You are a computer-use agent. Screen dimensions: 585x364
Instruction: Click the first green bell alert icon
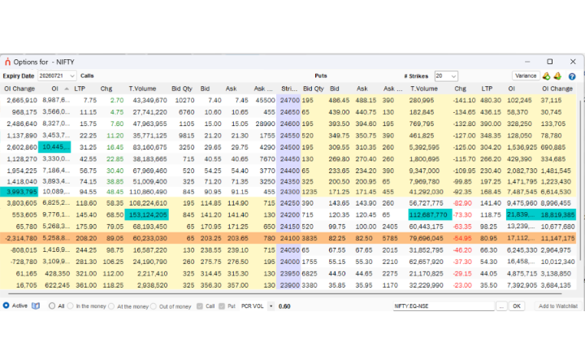coord(546,76)
